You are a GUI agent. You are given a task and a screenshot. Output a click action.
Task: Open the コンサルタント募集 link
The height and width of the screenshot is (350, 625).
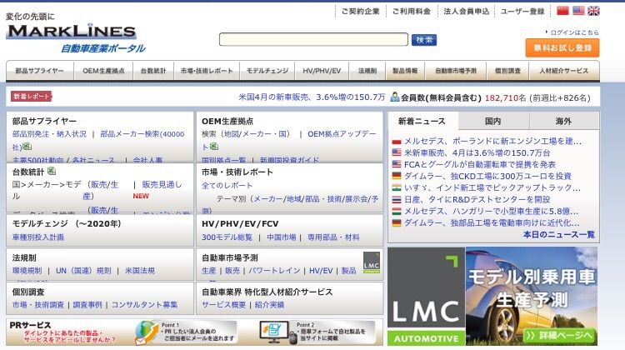pyautogui.click(x=144, y=304)
